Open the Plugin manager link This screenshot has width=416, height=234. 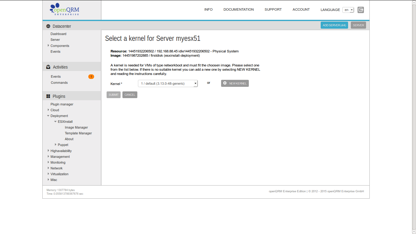click(x=62, y=104)
